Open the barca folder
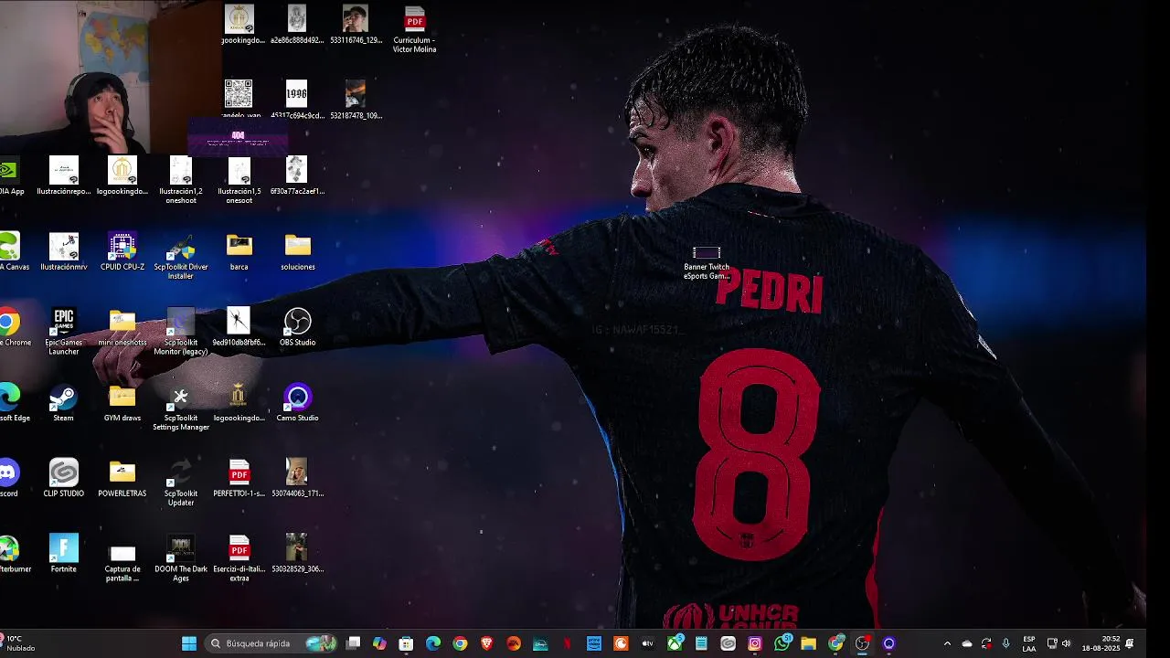Image resolution: width=1170 pixels, height=658 pixels. click(239, 253)
